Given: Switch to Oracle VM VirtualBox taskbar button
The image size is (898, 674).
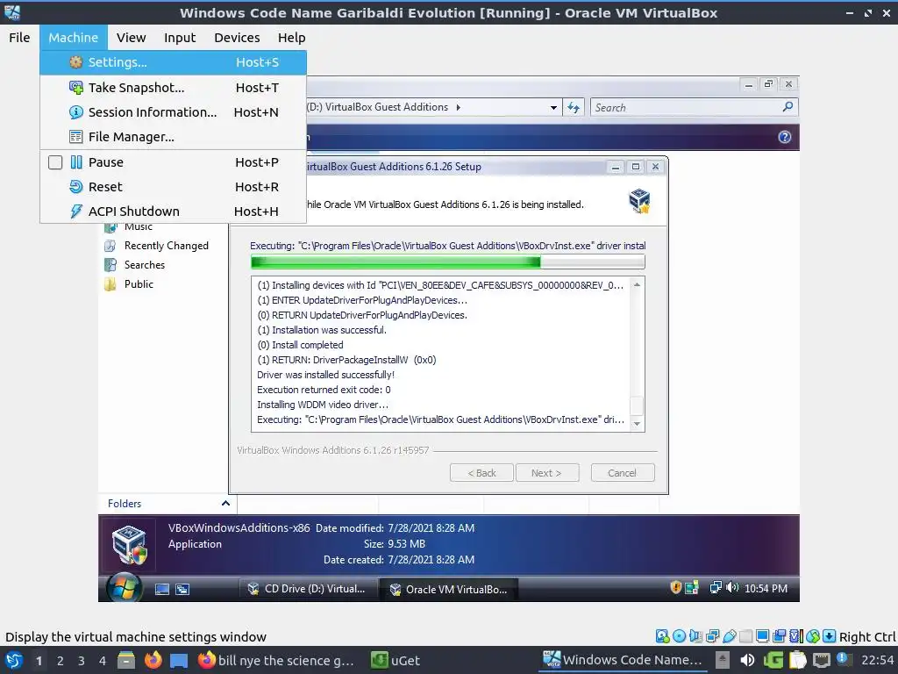Looking at the screenshot, I should [x=448, y=589].
